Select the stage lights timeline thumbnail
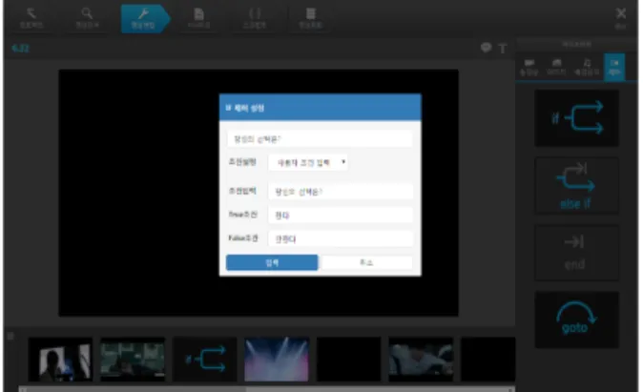This screenshot has width=643, height=392. [277, 360]
